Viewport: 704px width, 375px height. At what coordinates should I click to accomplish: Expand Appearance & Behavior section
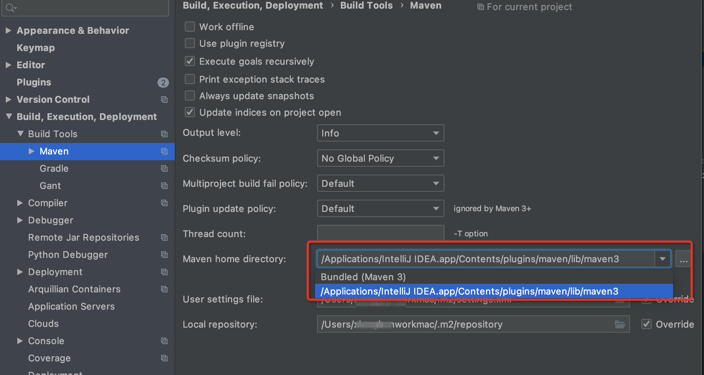click(x=9, y=31)
